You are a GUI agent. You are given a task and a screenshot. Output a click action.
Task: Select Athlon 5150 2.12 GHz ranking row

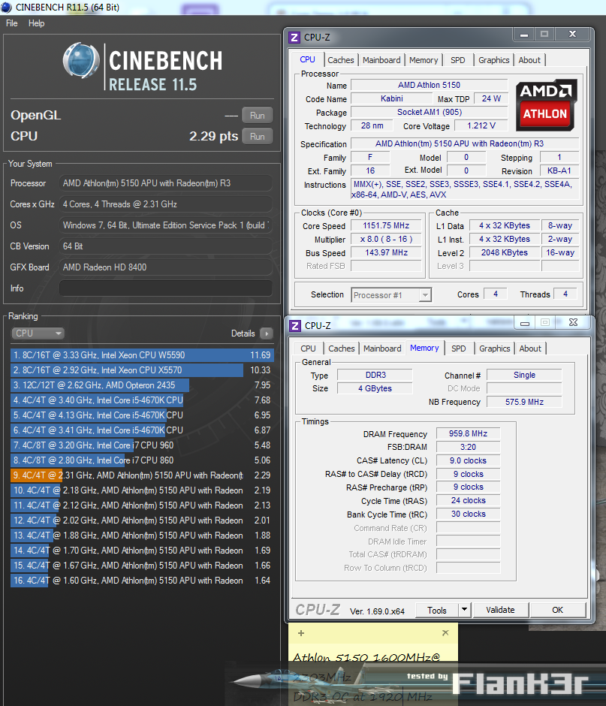[142, 505]
